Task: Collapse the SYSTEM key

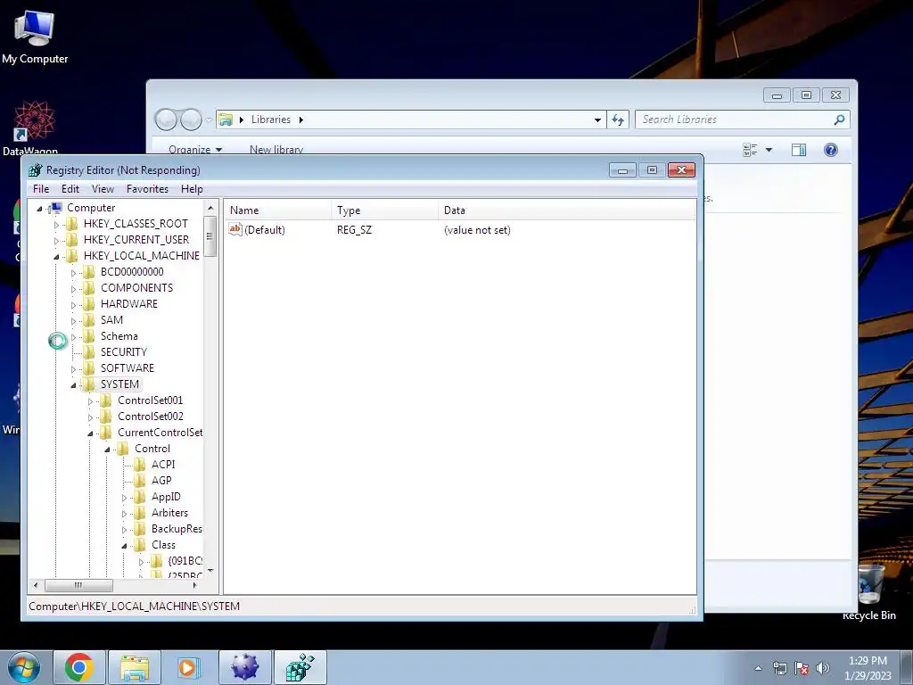Action: tap(73, 385)
